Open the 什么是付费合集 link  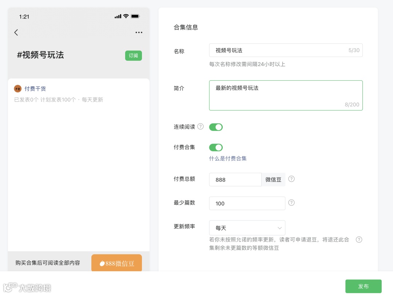tap(228, 158)
